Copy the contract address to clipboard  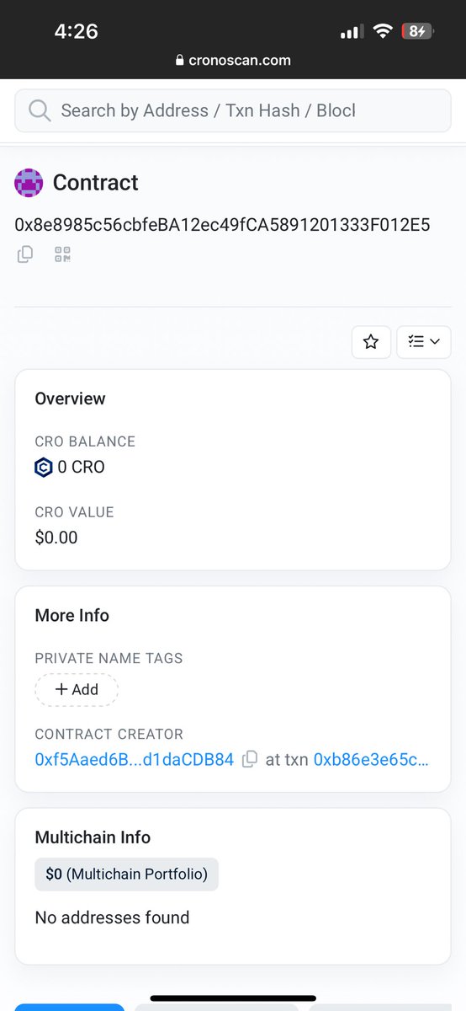pos(25,254)
